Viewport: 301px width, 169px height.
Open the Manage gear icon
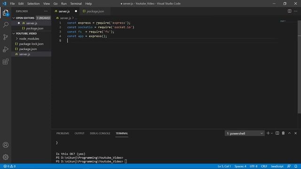[6, 157]
